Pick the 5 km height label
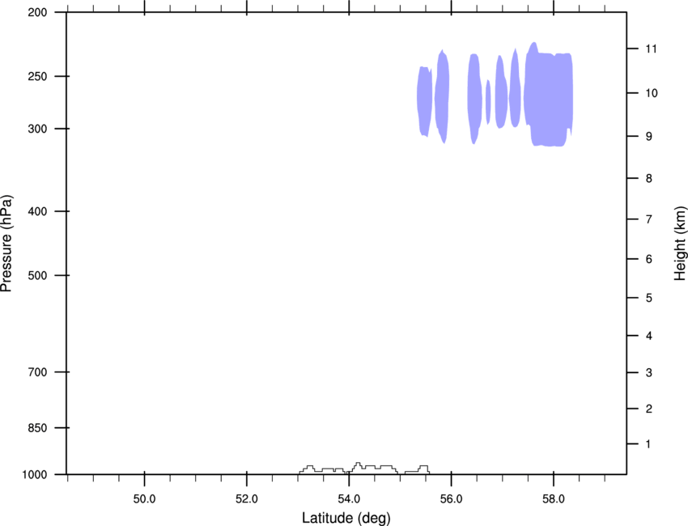The image size is (688, 526). coord(649,299)
